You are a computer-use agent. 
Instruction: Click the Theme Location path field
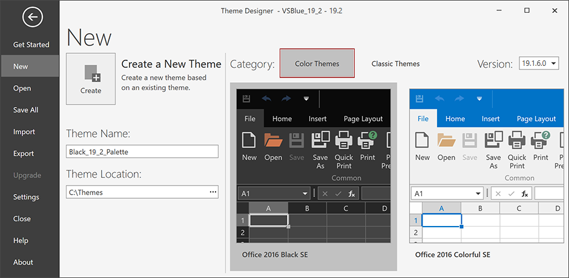pyautogui.click(x=142, y=192)
